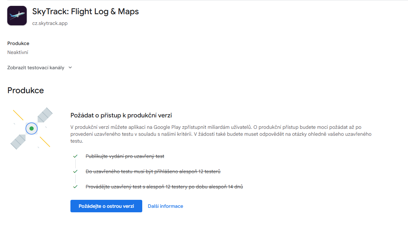Click the struck-through 'po dobu alespoň 14 dnů' item
Screen dimensions: 408x240
click(x=164, y=187)
